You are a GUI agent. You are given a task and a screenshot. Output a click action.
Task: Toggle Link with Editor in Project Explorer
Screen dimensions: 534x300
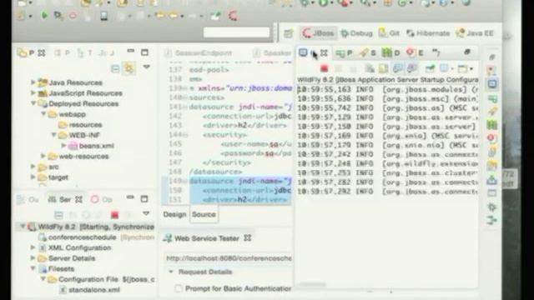click(x=129, y=68)
